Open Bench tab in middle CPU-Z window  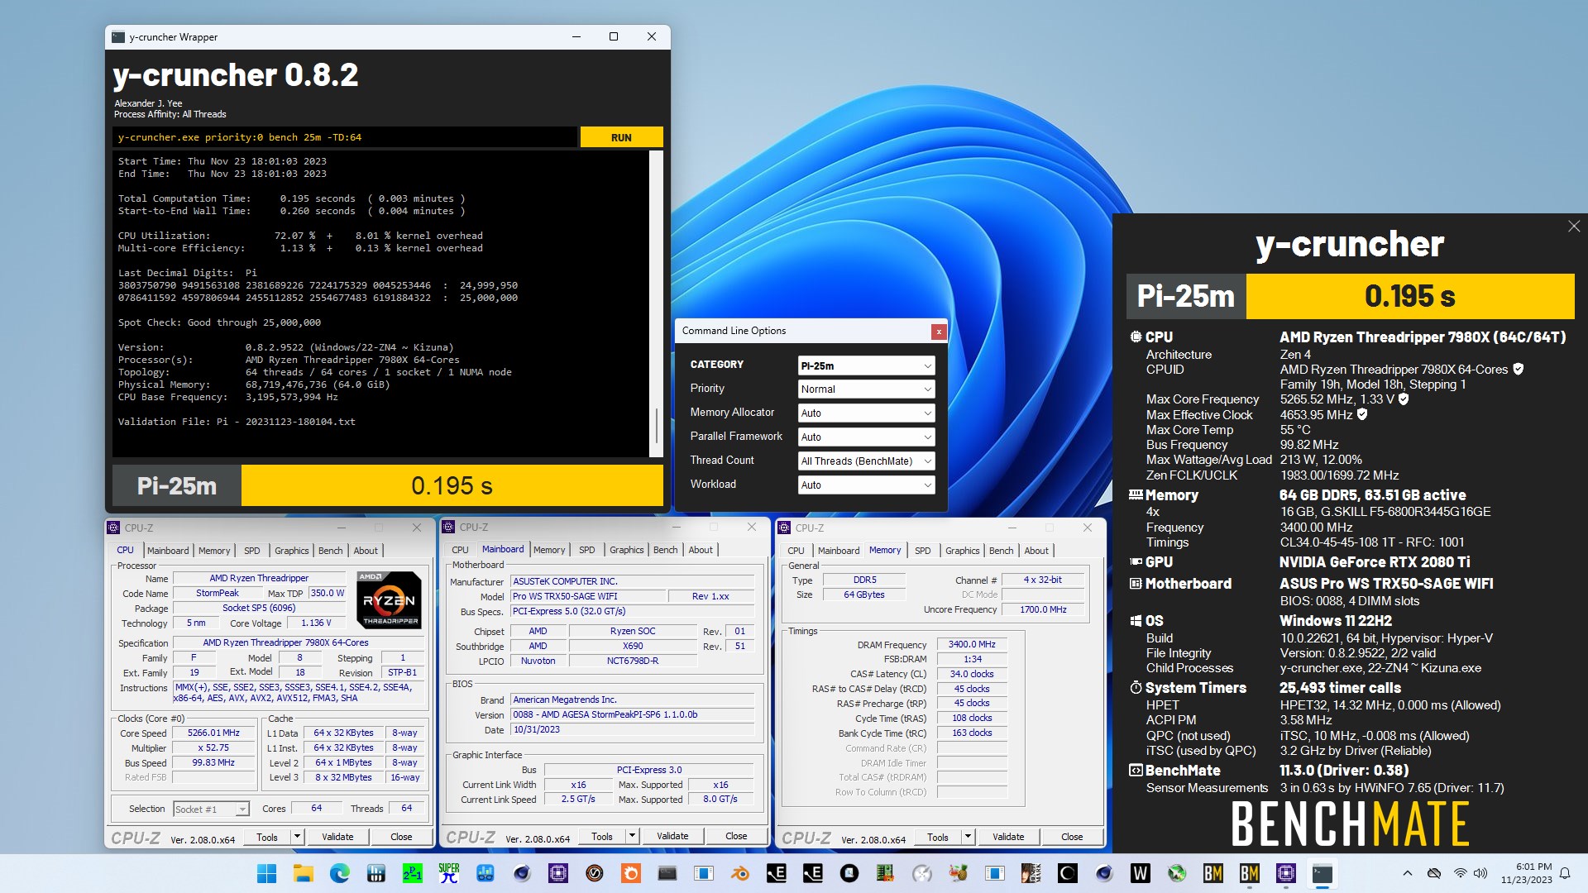(665, 550)
